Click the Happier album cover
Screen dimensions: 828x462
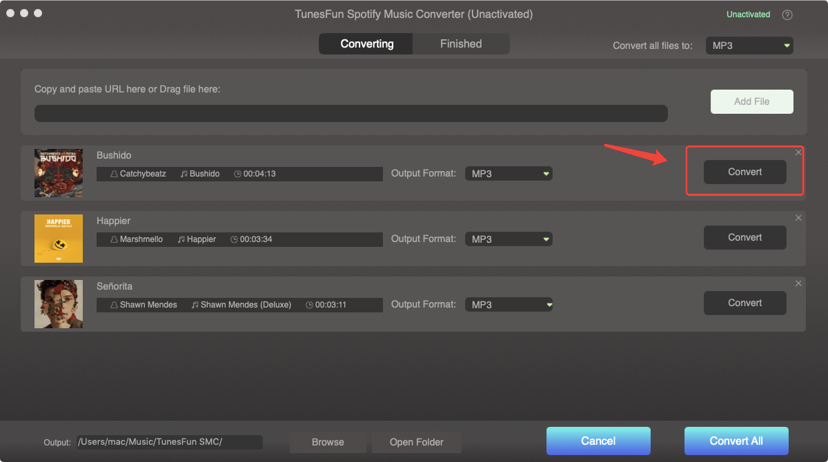(59, 239)
